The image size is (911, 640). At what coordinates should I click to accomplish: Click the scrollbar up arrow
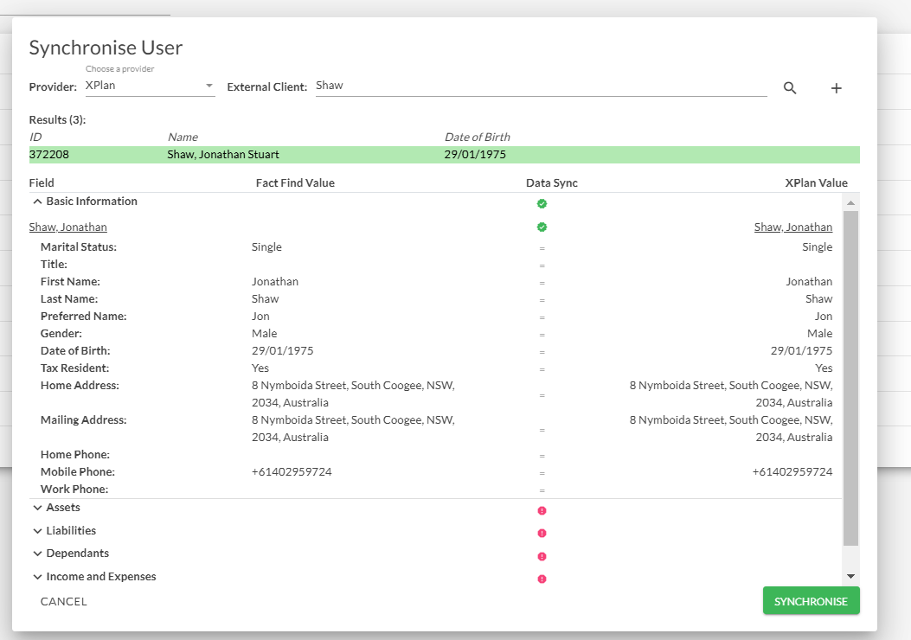[850, 202]
